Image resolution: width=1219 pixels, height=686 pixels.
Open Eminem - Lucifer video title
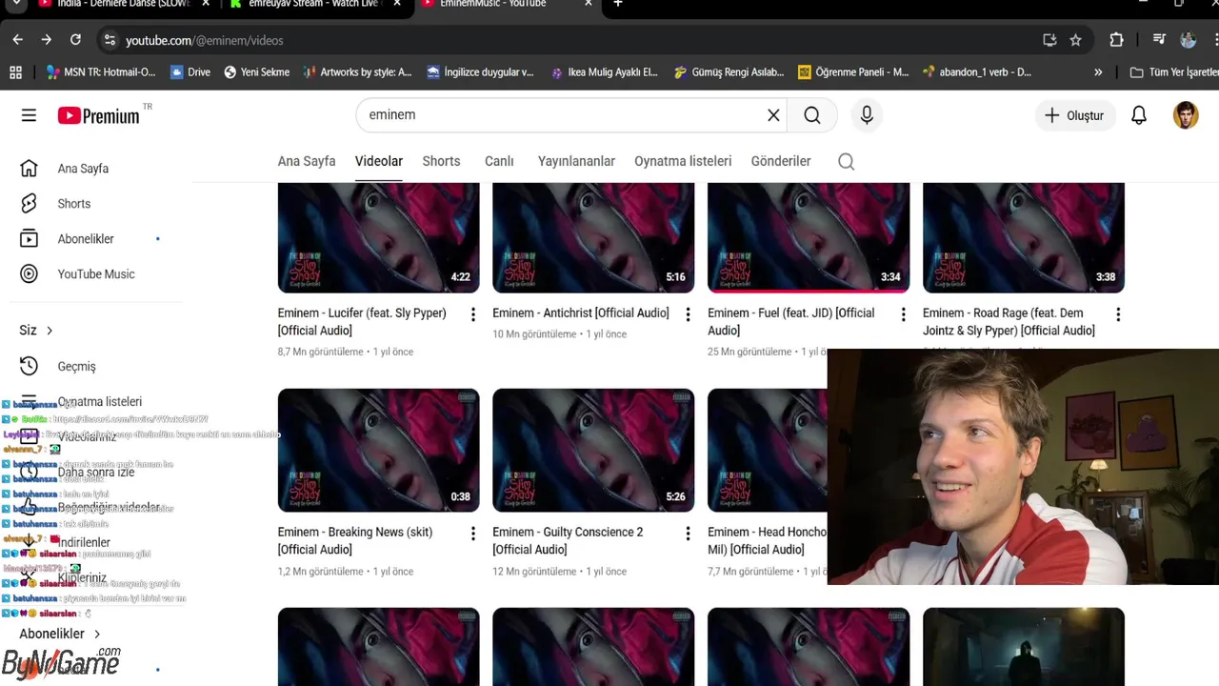[x=362, y=322]
